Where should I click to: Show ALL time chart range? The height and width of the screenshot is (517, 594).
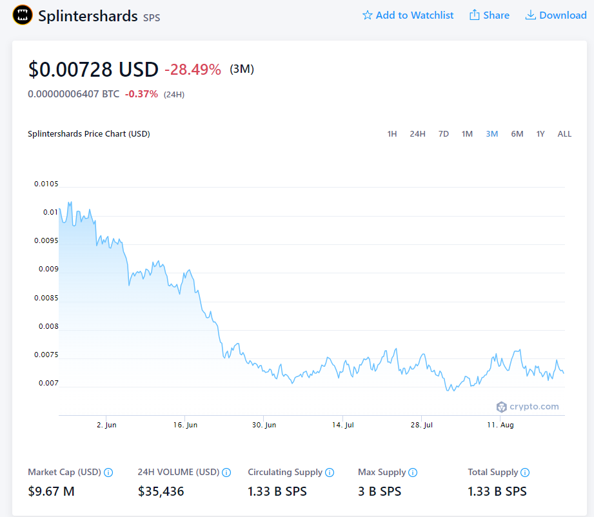click(x=564, y=133)
